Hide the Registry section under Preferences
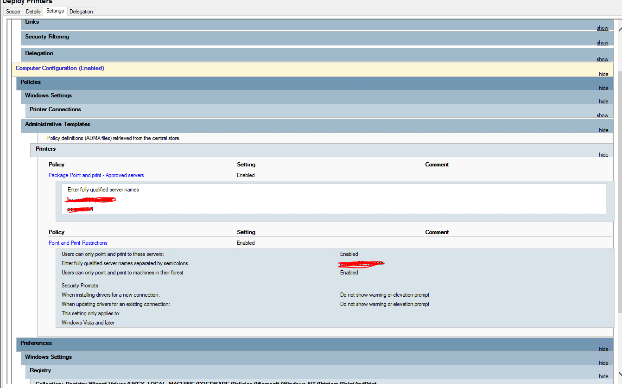The width and height of the screenshot is (622, 388). pos(603,376)
